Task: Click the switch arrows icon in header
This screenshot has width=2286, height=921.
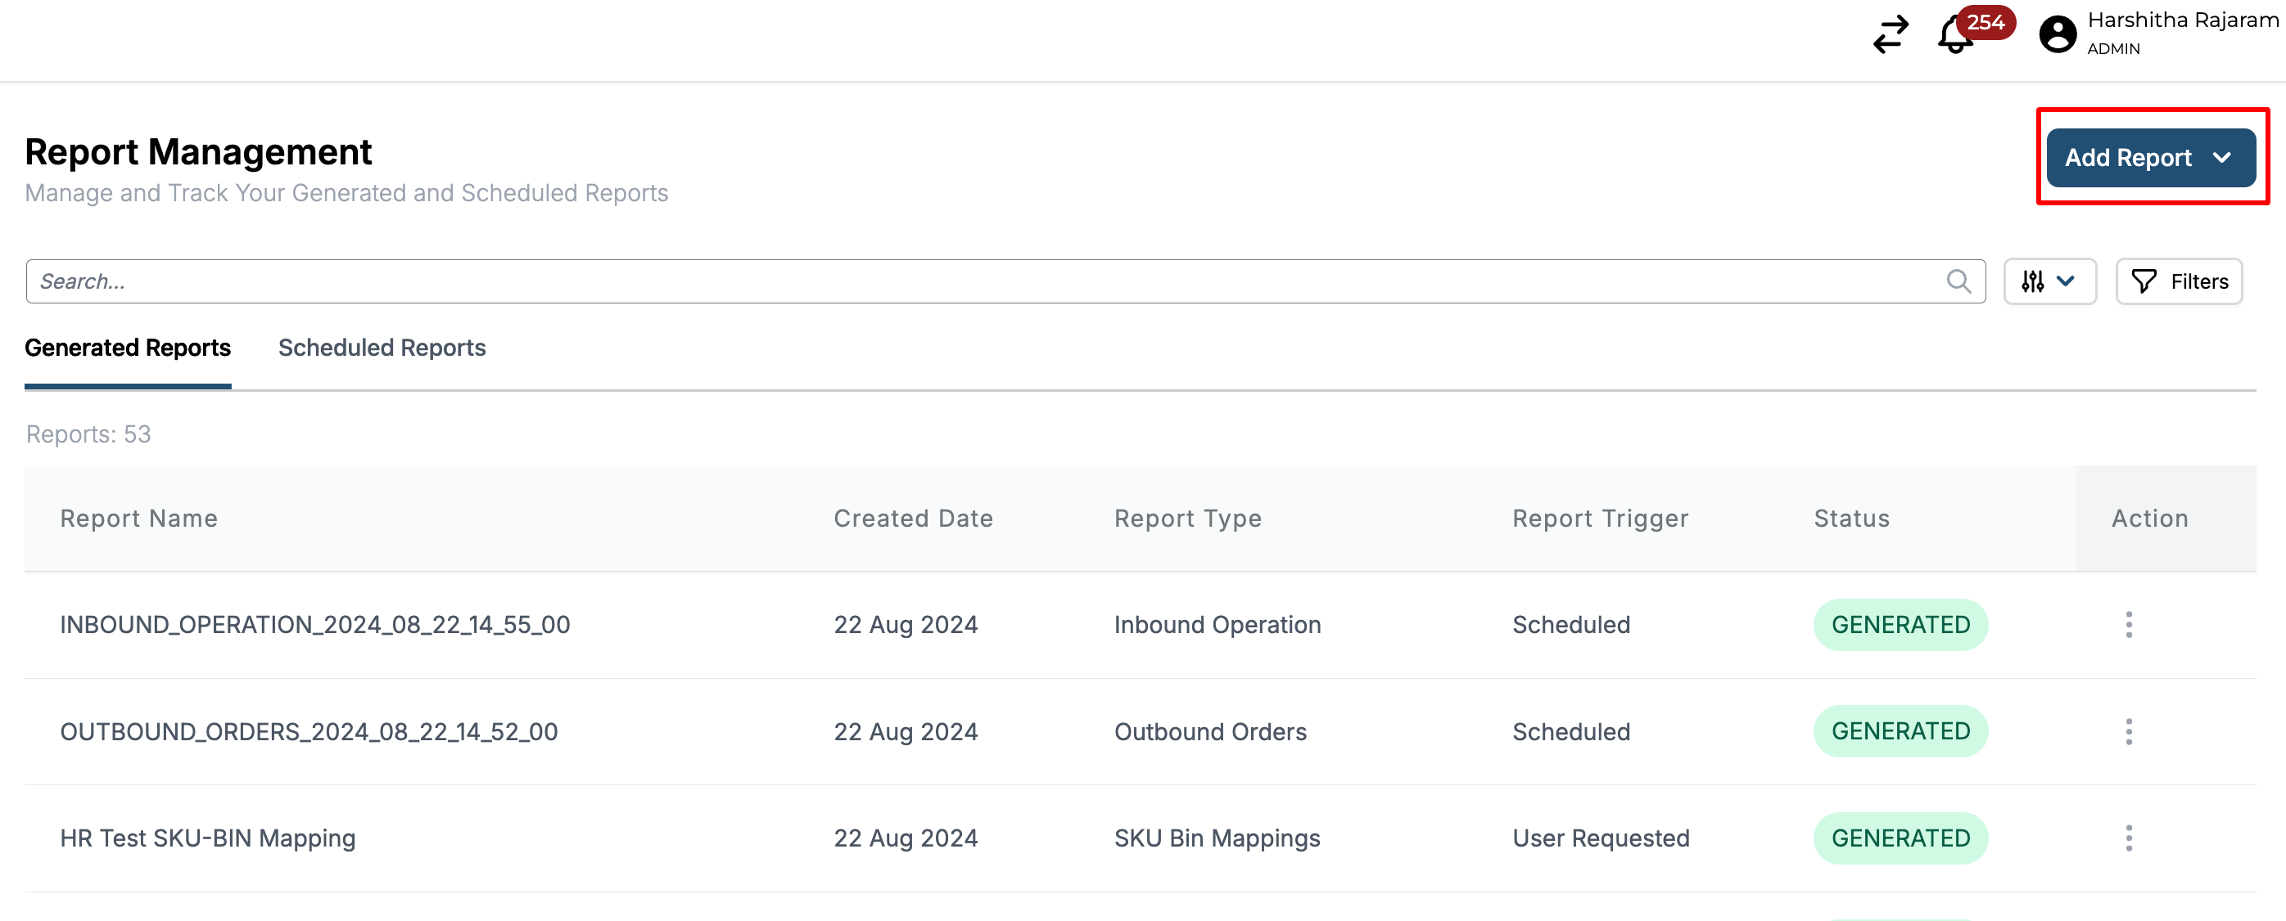Action: coord(1890,34)
